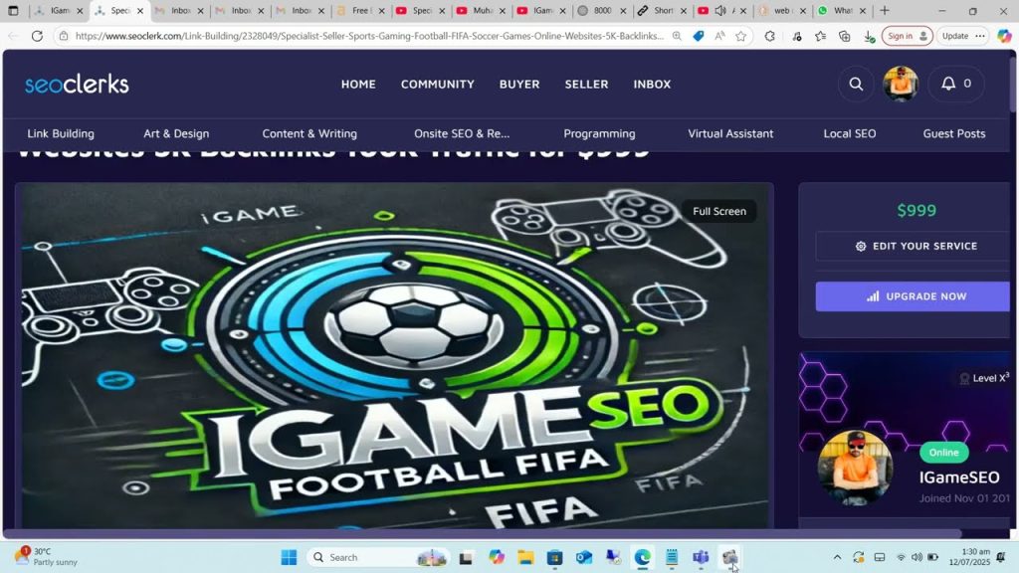Click the EDIT YOUR SERVICE button
Viewport: 1019px width, 573px height.
(916, 247)
